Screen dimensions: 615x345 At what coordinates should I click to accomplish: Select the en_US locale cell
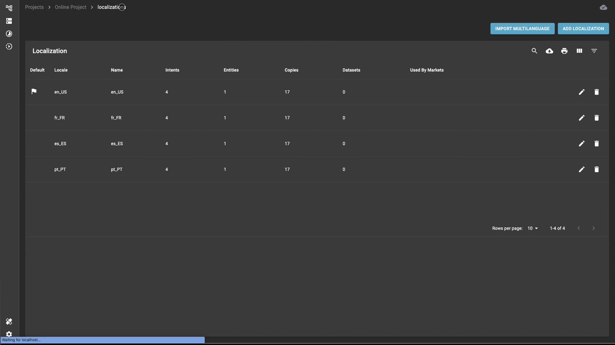point(61,92)
